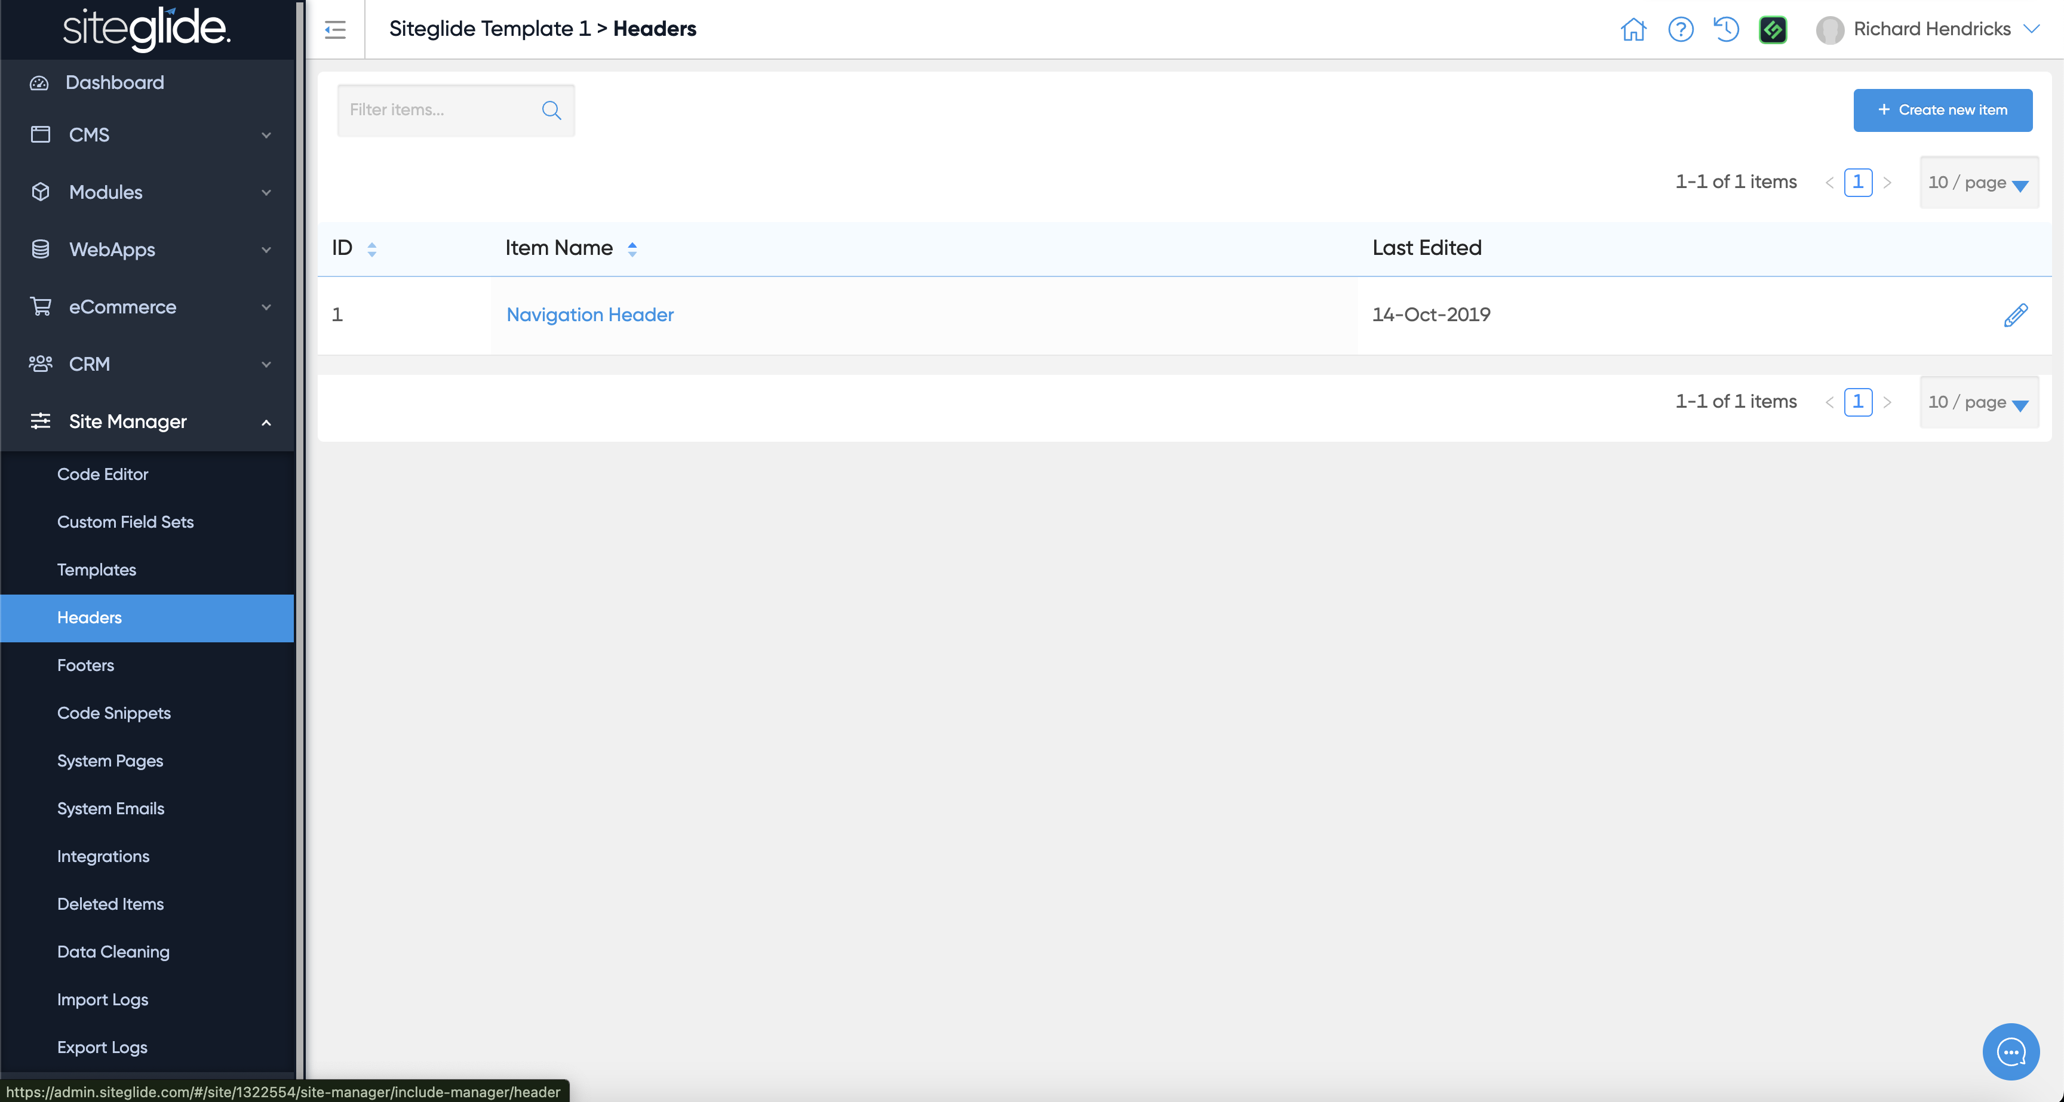Click the green Siteglide extension icon
Viewport: 2064px width, 1102px height.
1773,30
